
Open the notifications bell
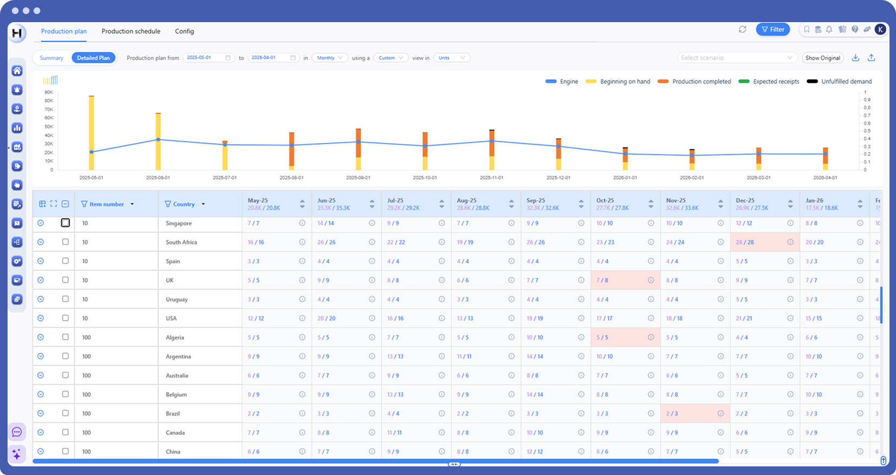point(829,30)
